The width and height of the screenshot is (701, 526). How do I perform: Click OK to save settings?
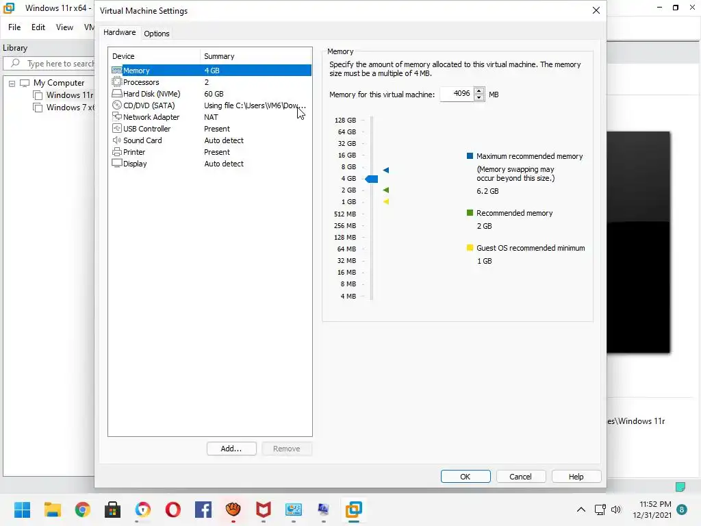(x=466, y=477)
